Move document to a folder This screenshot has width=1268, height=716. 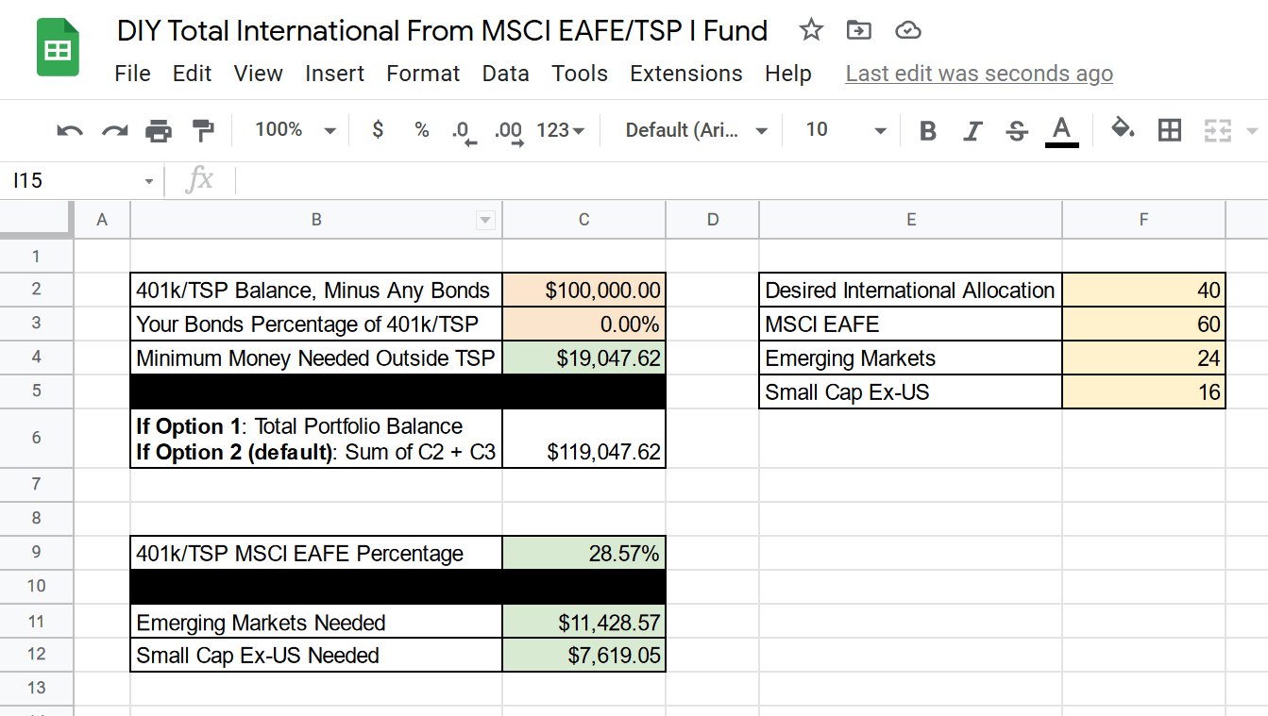(x=859, y=30)
